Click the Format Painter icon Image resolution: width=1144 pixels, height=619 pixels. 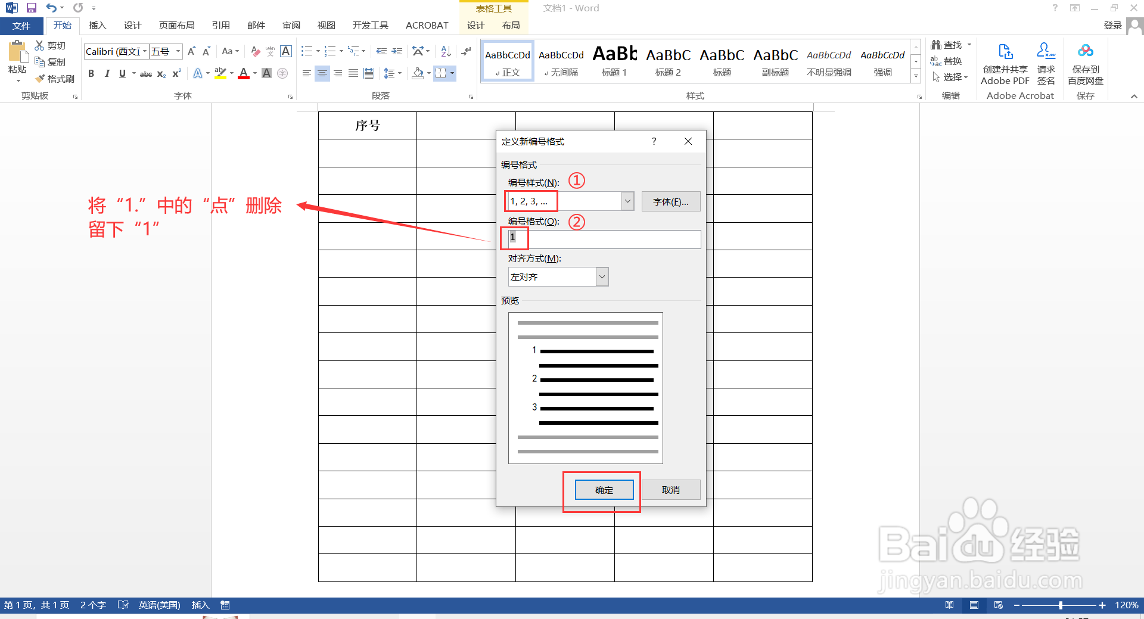41,78
